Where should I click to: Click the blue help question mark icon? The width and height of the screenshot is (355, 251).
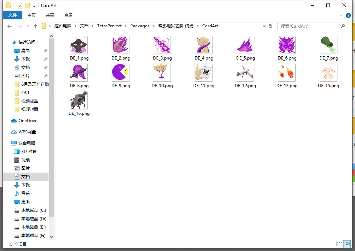pos(348,15)
